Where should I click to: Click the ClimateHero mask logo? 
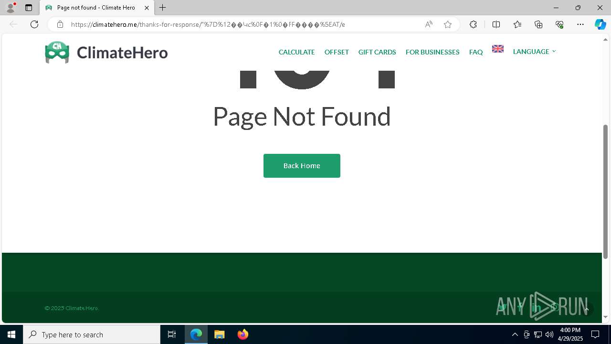pyautogui.click(x=57, y=52)
